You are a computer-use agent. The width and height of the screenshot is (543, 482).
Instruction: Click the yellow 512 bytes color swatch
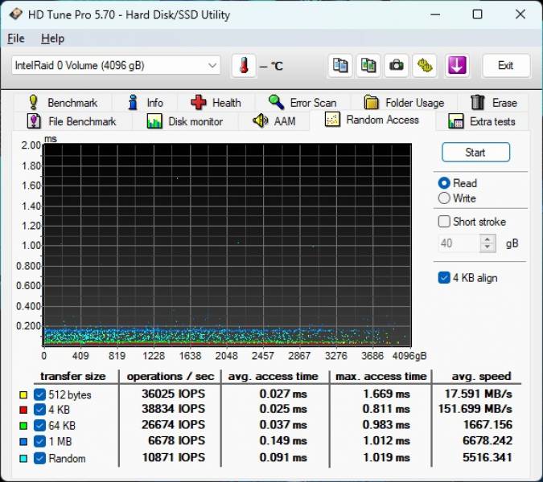(x=23, y=395)
